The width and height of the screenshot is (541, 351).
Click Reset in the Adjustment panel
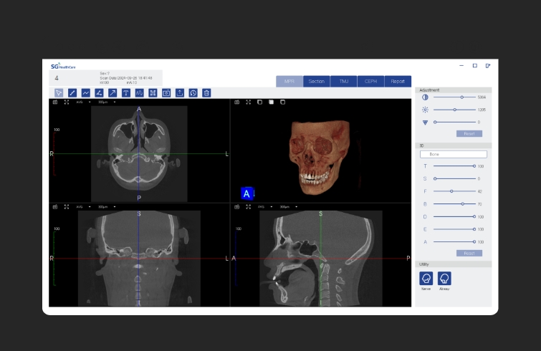(x=469, y=133)
